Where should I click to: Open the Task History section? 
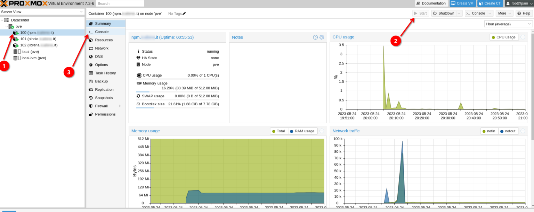[x=106, y=73]
